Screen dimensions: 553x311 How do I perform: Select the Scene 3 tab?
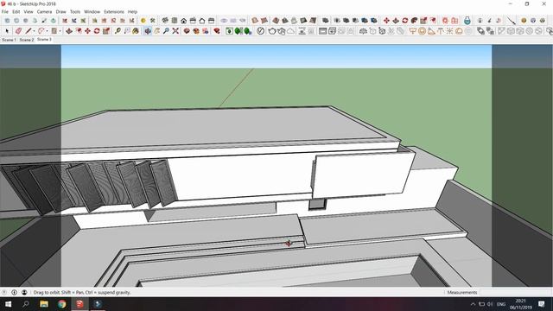coord(44,40)
